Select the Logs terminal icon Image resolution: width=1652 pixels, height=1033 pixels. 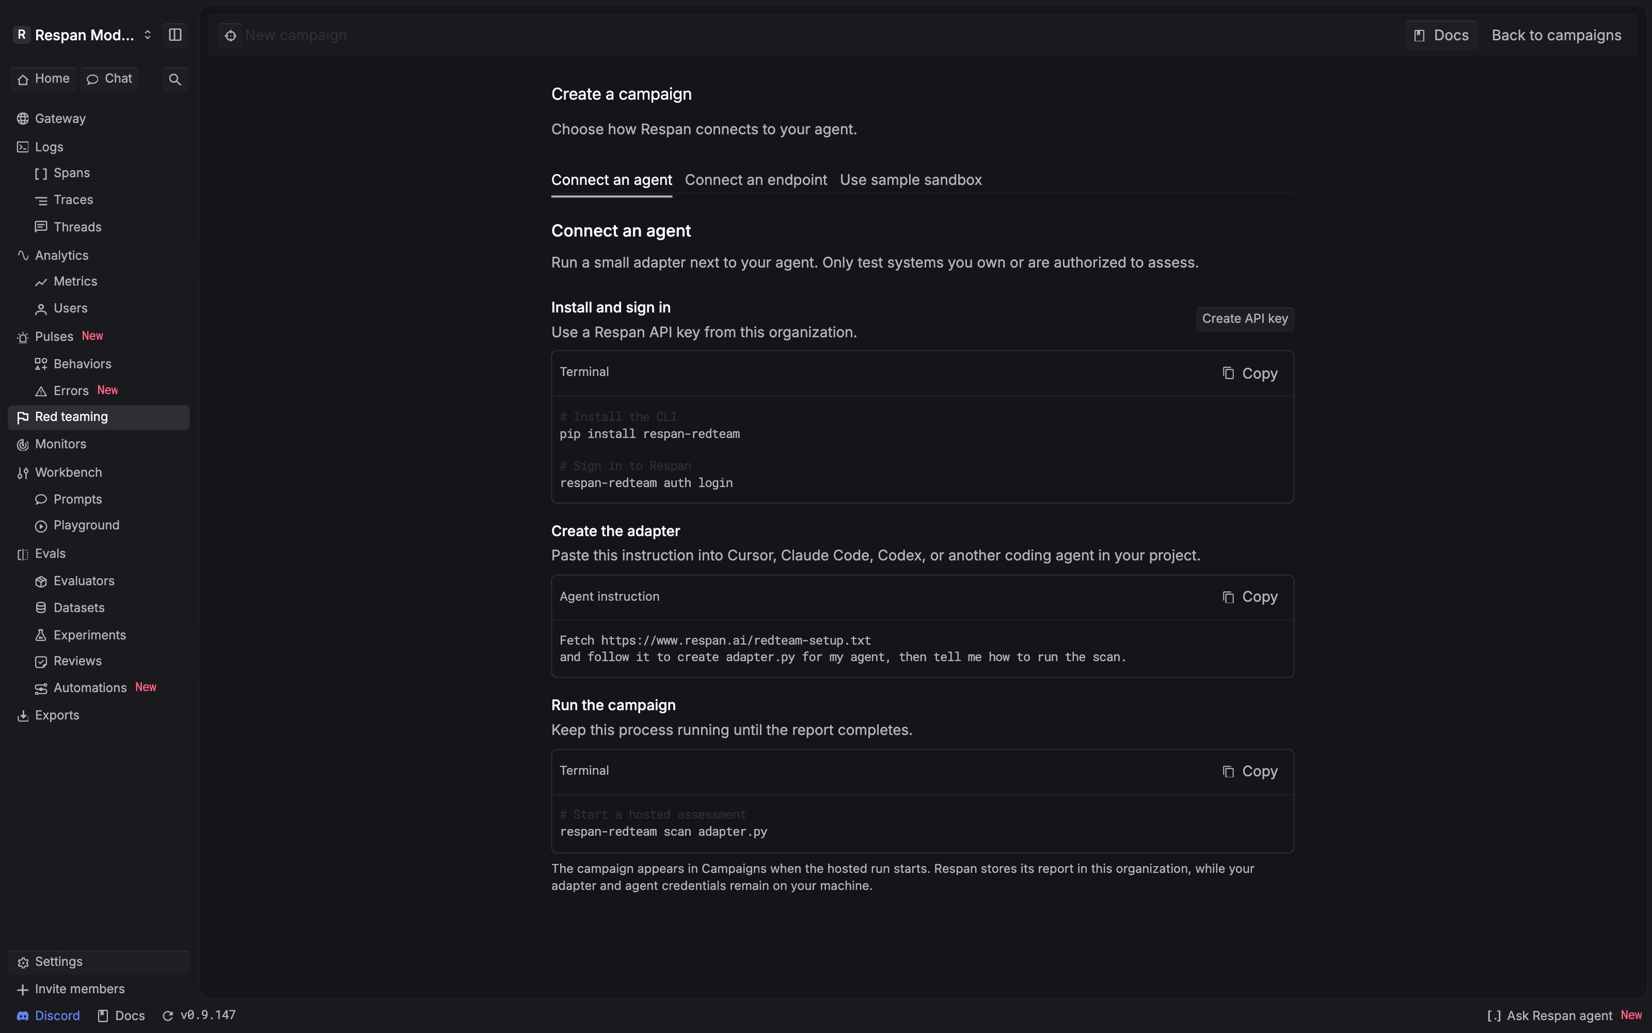tap(23, 147)
